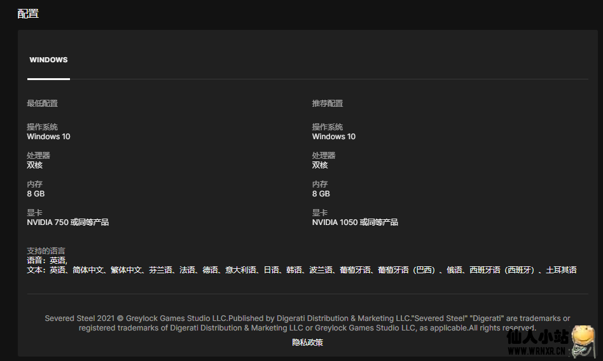The image size is (603, 361).
Task: Click the 语音：英语 audio language line
Action: coord(46,260)
